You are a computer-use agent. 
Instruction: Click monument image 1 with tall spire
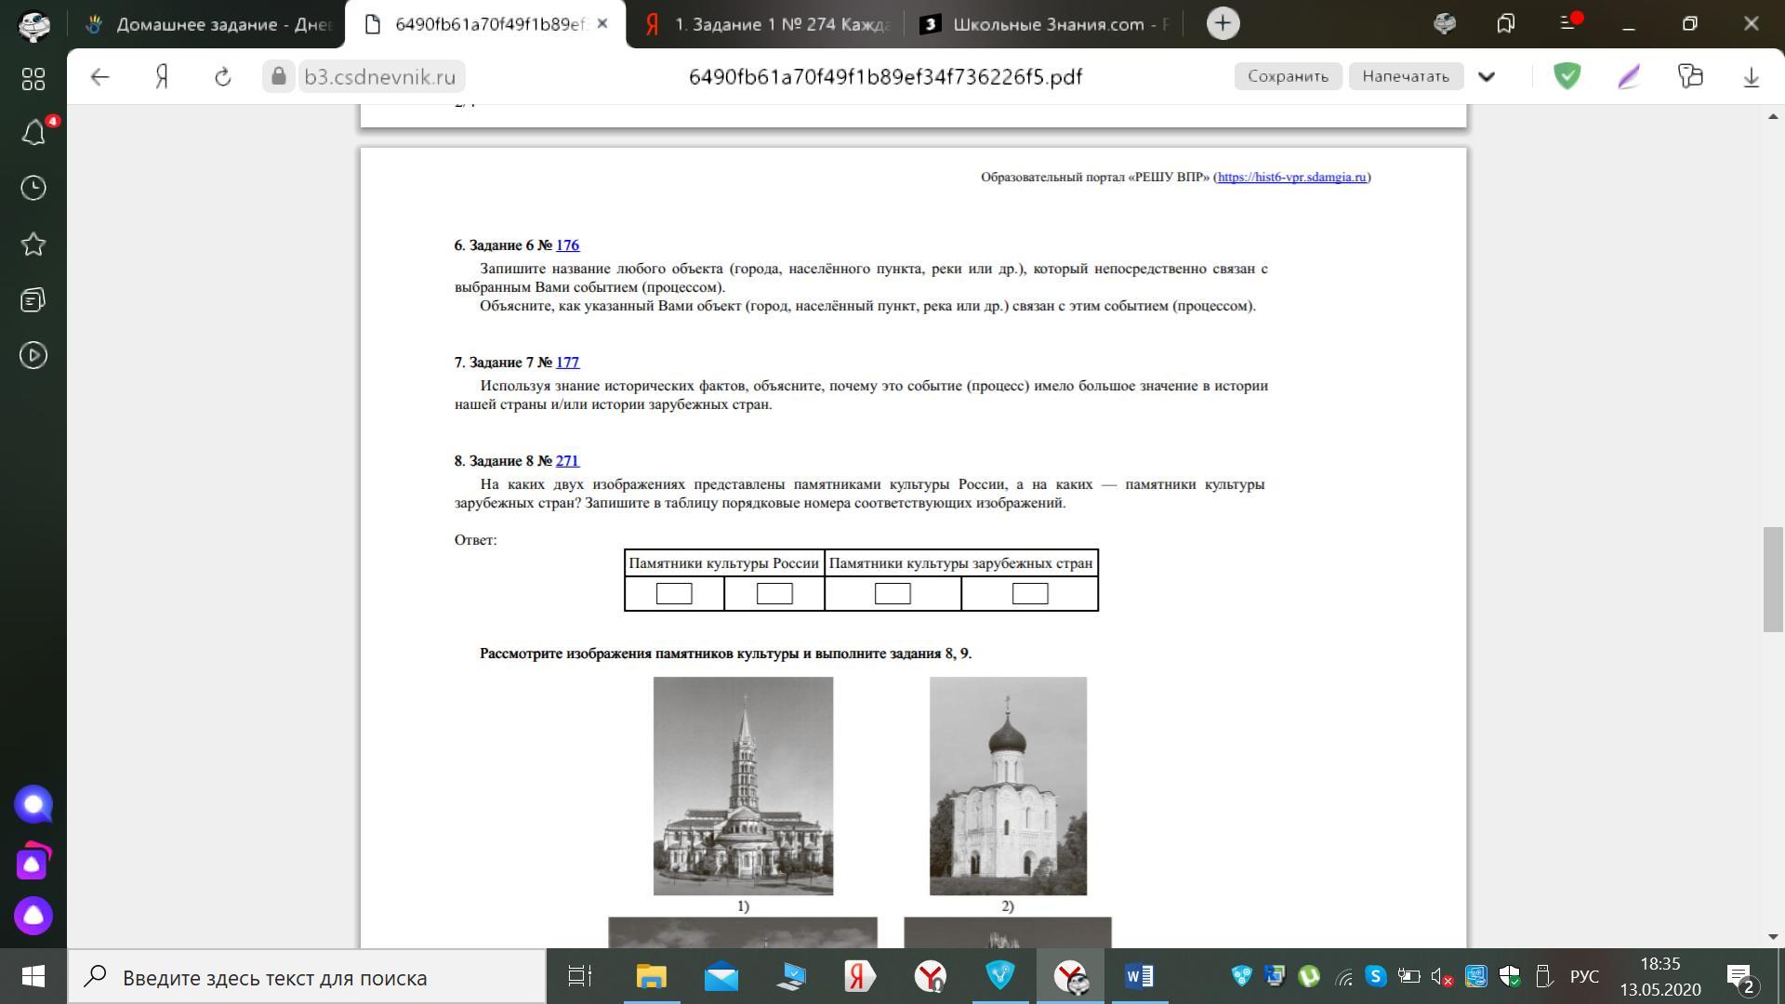coord(743,786)
